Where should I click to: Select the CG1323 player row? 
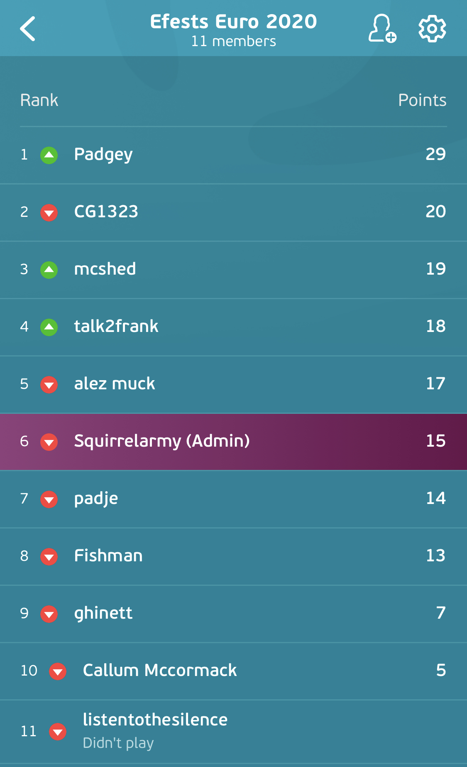click(x=233, y=212)
